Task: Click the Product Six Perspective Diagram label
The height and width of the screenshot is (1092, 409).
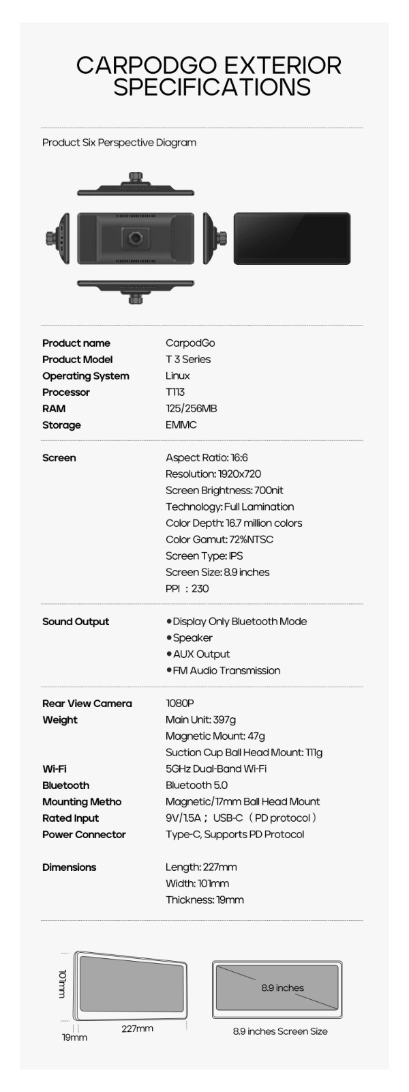Action: coord(119,143)
